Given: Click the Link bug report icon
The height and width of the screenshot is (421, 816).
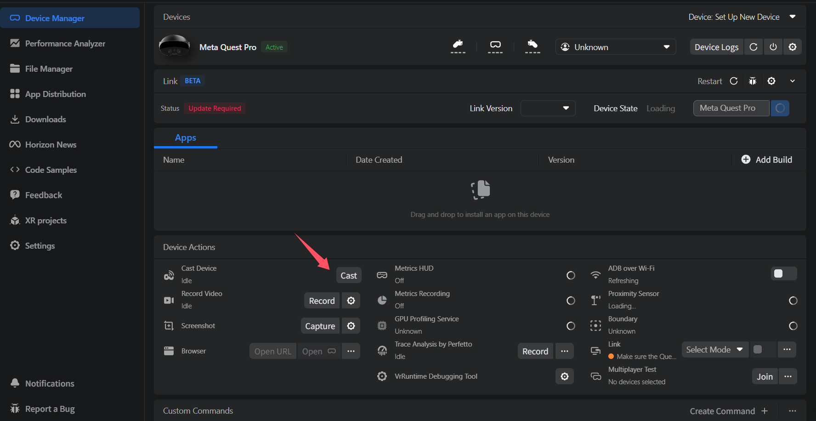Looking at the screenshot, I should coord(752,81).
